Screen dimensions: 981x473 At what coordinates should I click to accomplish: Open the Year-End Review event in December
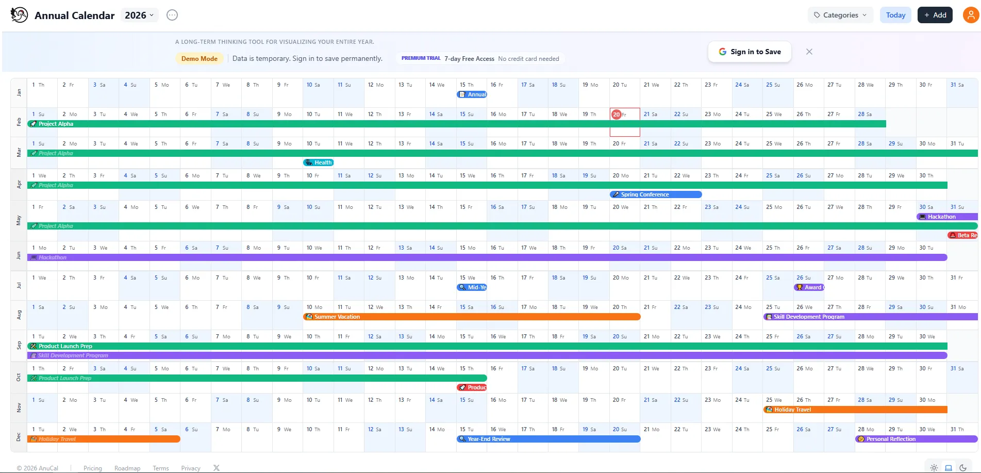coord(548,439)
